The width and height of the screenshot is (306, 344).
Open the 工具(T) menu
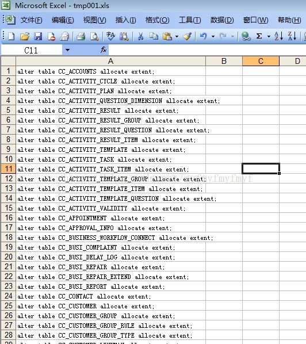[190, 20]
